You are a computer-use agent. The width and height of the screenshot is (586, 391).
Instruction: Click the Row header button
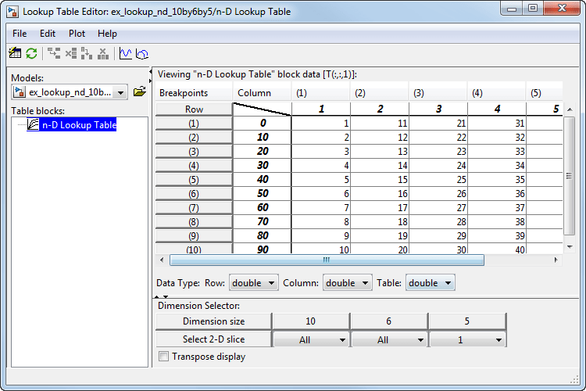click(x=194, y=109)
